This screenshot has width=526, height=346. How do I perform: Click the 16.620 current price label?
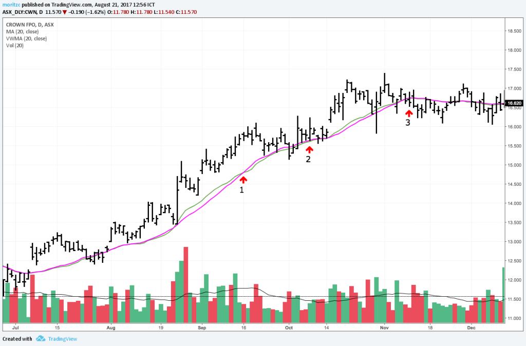[x=514, y=103]
